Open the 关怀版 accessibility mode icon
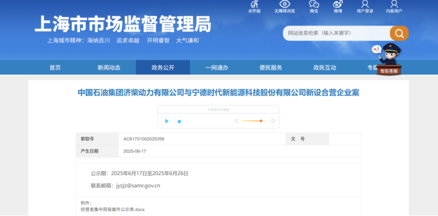The width and height of the screenshot is (438, 216). [x=254, y=4]
